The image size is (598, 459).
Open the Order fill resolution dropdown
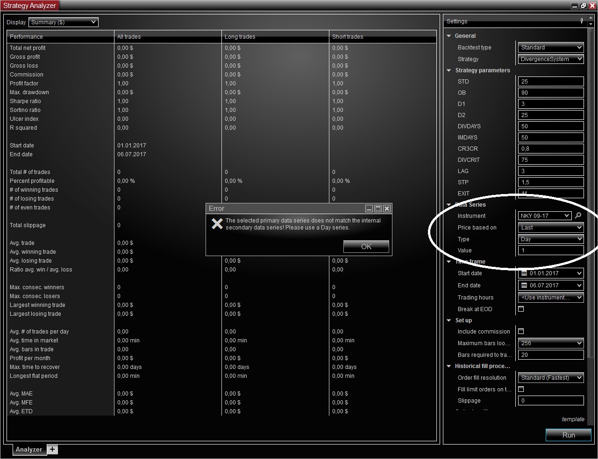[551, 378]
